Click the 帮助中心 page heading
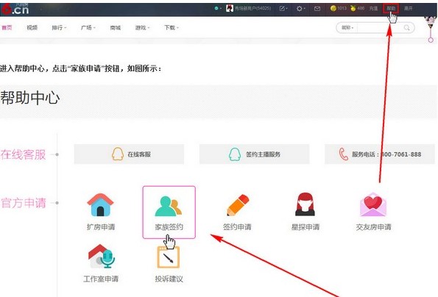Image resolution: width=438 pixels, height=297 pixels. (30, 98)
